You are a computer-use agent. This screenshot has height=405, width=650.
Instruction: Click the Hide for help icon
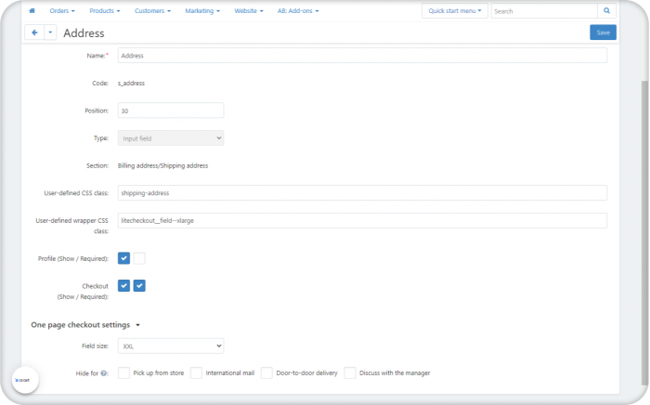coord(104,373)
